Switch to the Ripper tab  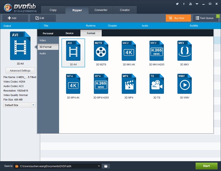[77, 10]
